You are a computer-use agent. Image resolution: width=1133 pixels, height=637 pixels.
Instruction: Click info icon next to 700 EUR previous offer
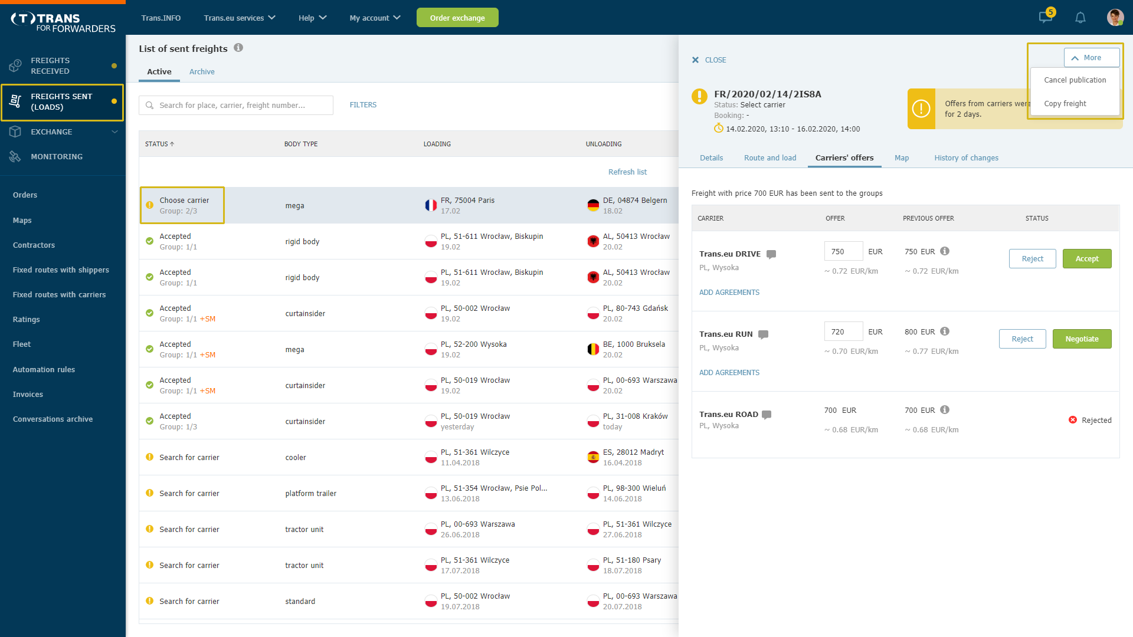(x=945, y=410)
